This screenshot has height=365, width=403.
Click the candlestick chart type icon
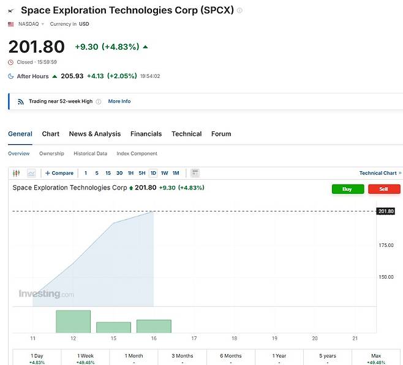pyautogui.click(x=16, y=173)
